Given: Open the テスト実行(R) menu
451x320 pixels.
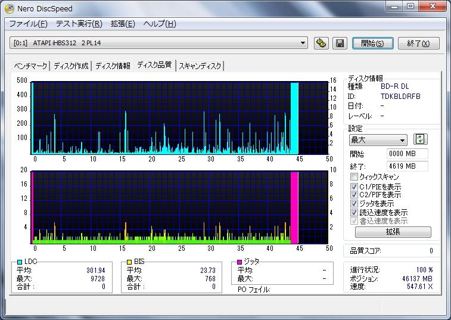Looking at the screenshot, I should coord(79,24).
